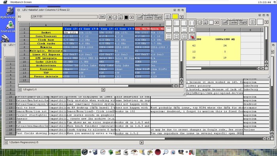Toggle bold formatting in tabella1 window
This screenshot has height=156, width=277.
tap(110, 17)
